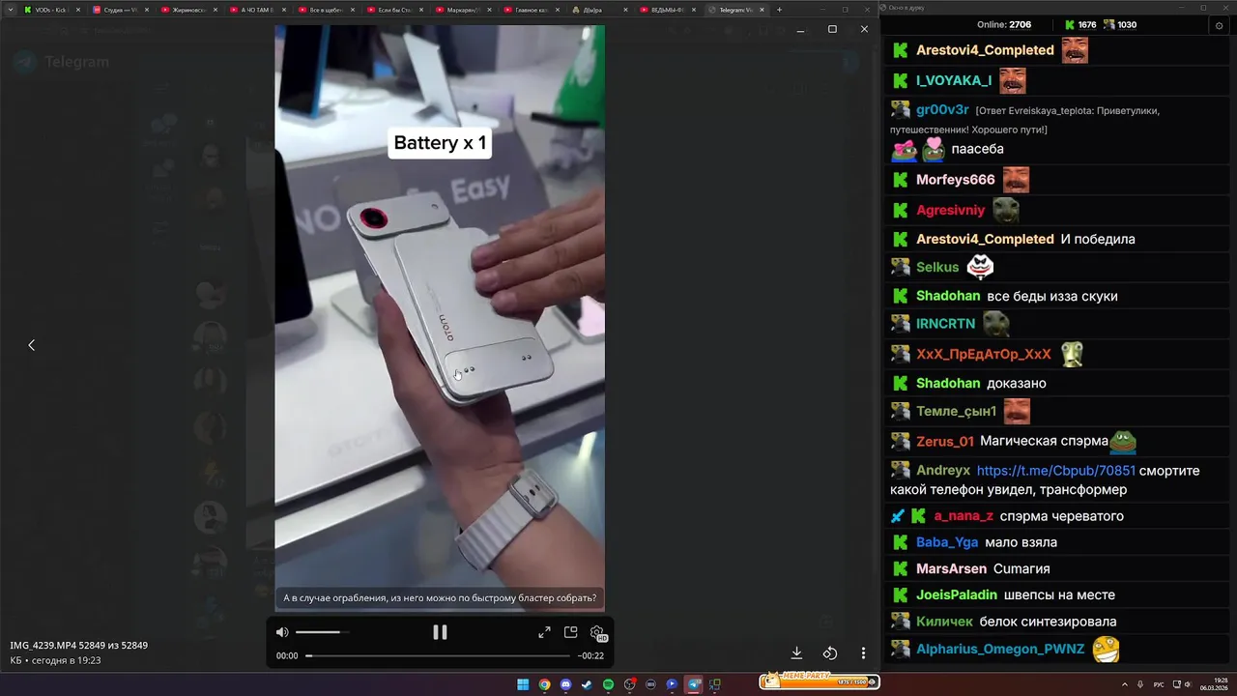Click username Morfeys666 in chat
This screenshot has width=1237, height=696.
pos(955,180)
